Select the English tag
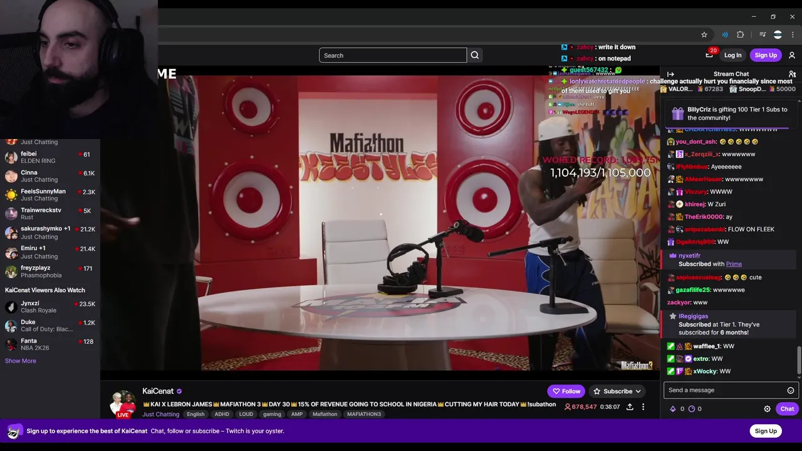This screenshot has height=451, width=802. click(195, 414)
